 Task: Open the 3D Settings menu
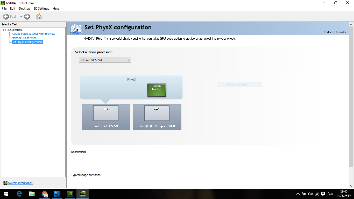point(41,9)
